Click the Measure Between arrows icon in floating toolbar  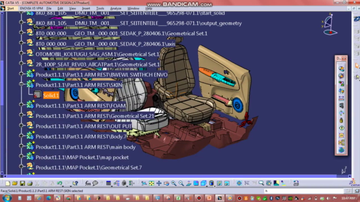(341, 98)
